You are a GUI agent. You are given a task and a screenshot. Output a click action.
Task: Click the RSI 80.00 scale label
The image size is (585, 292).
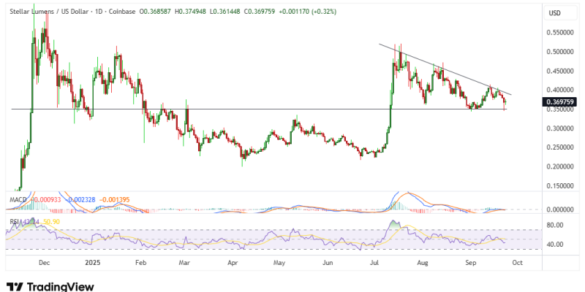554,226
